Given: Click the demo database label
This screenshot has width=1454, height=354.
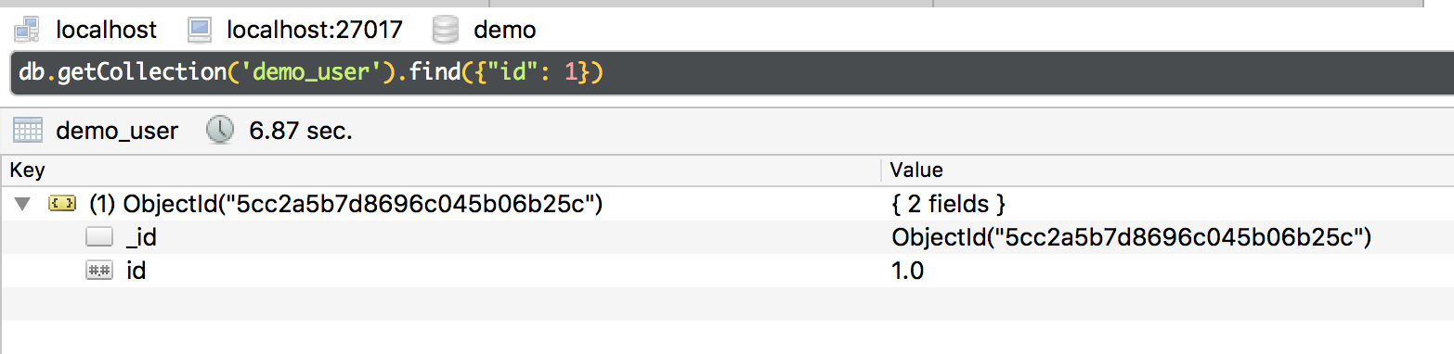Looking at the screenshot, I should pyautogui.click(x=505, y=31).
